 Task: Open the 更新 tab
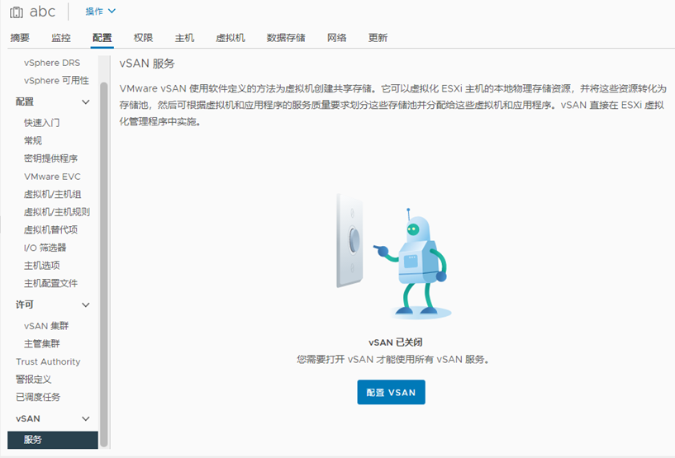pyautogui.click(x=378, y=38)
